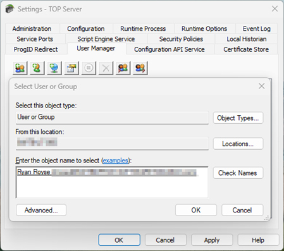Open the ProgID Redirect tab

click(35, 49)
